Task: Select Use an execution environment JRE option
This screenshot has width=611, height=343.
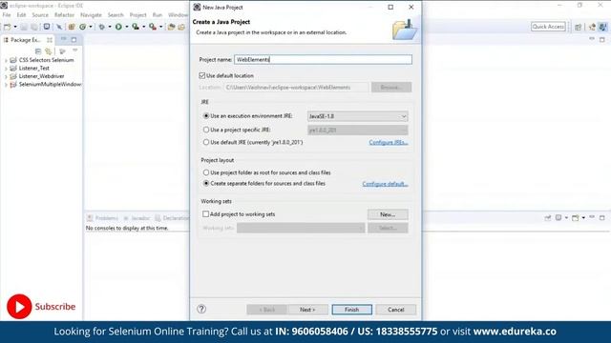Action: pos(206,116)
